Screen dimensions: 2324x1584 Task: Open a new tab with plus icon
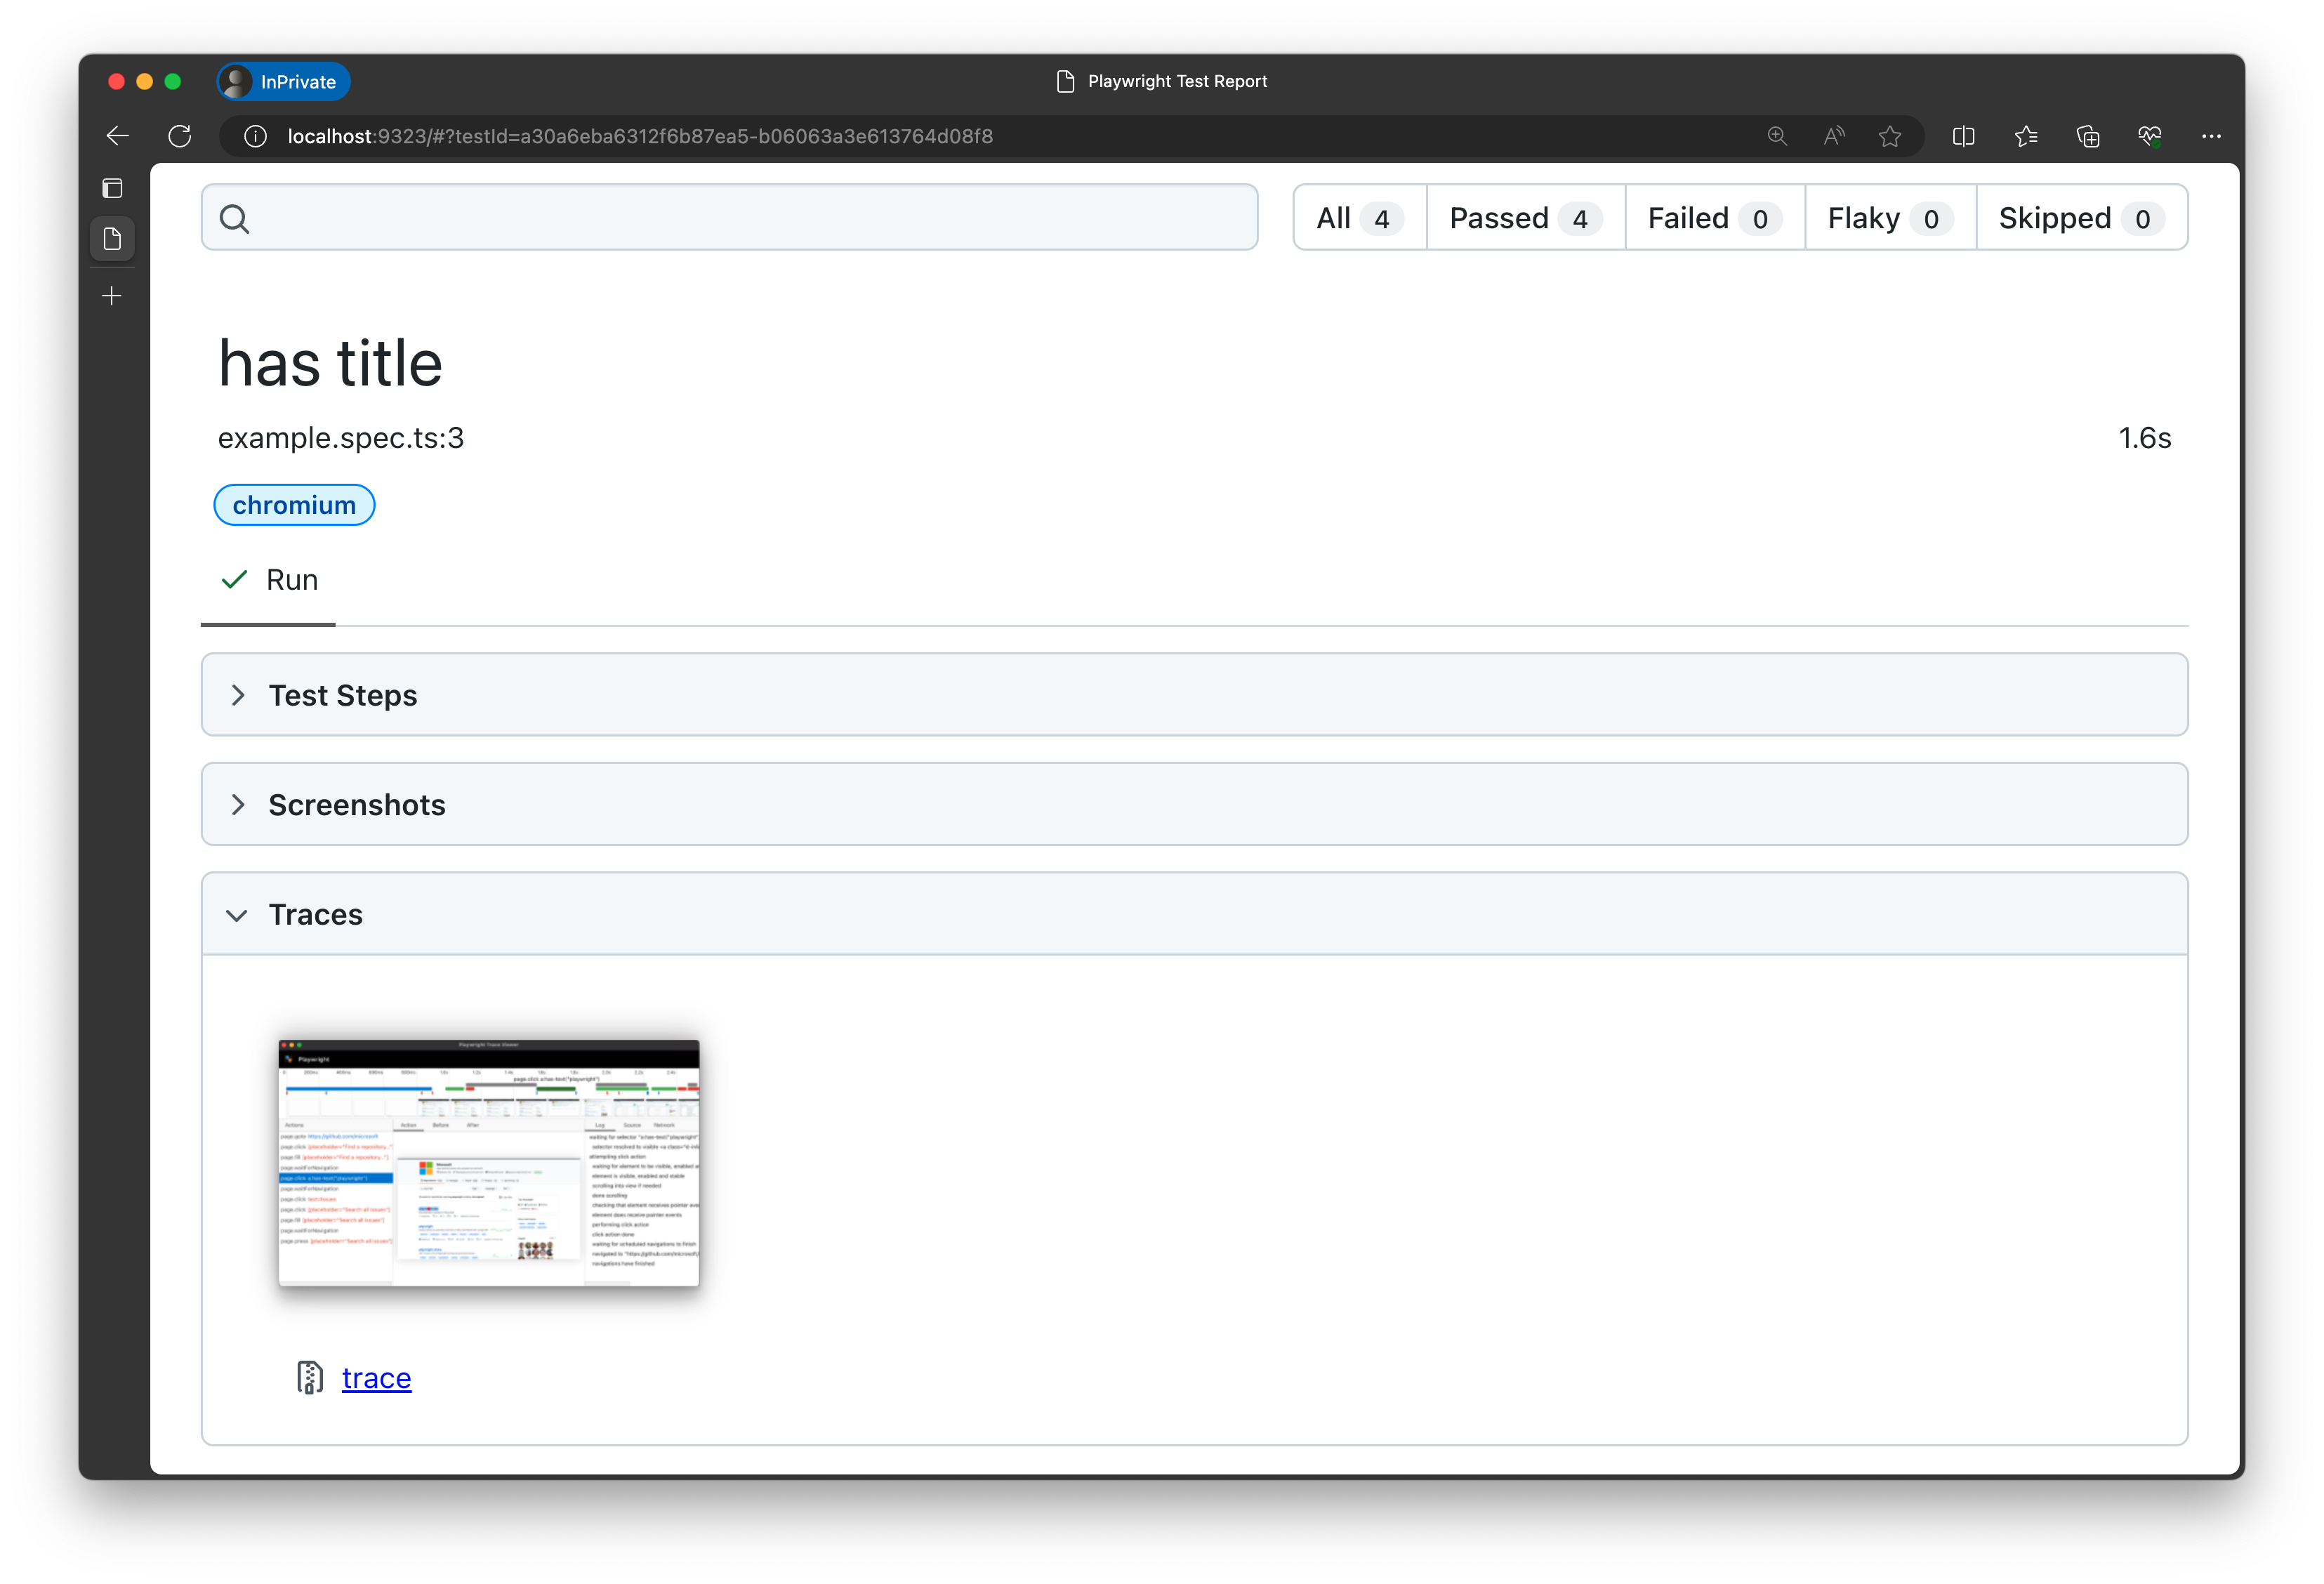point(112,296)
